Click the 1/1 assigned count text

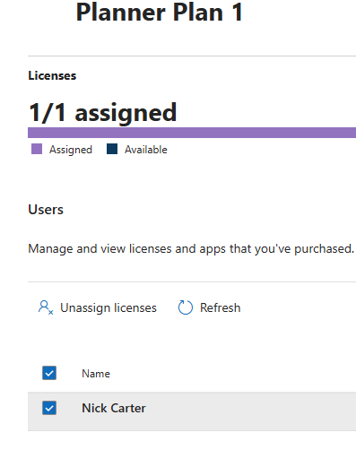[102, 113]
